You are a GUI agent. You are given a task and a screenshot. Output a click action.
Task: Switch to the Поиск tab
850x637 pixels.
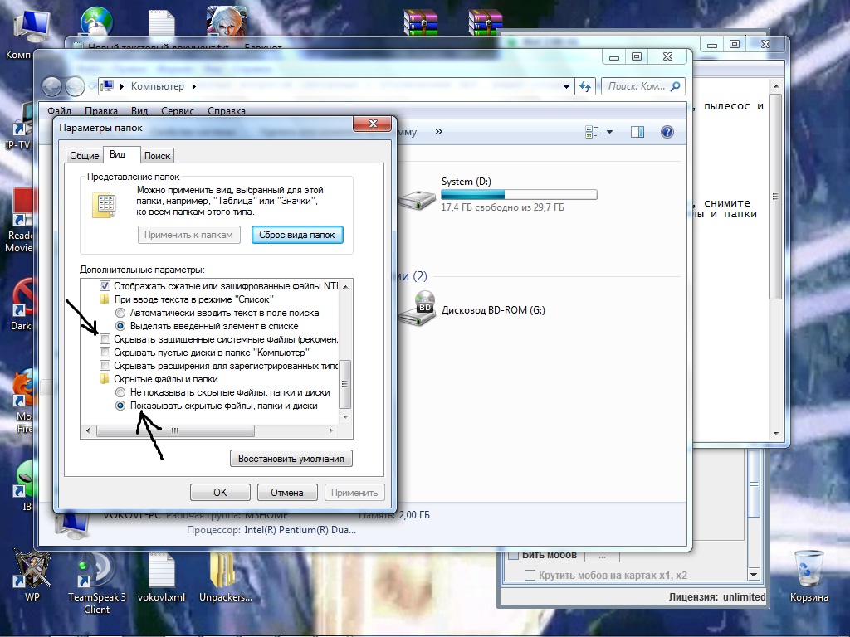[157, 155]
